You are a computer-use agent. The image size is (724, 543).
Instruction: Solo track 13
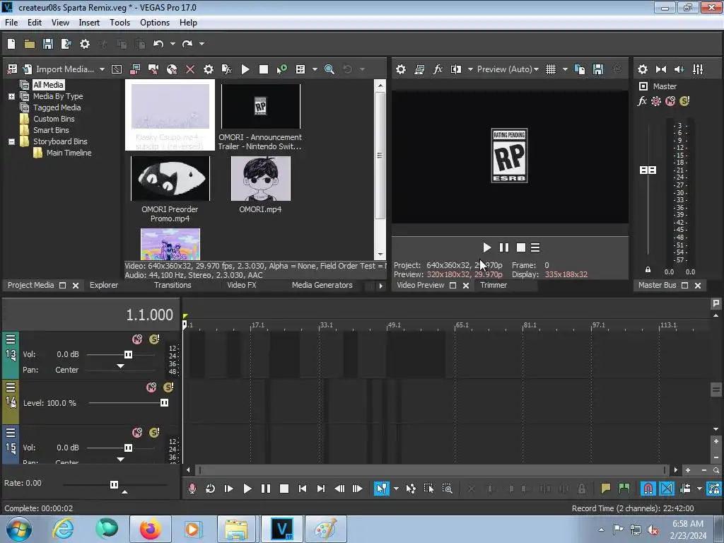[154, 339]
